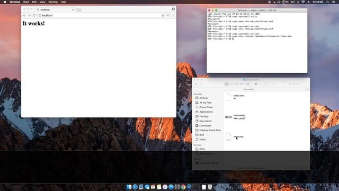This screenshot has height=191, width=339.
Task: Open the Help menu
Action: click(64, 2)
